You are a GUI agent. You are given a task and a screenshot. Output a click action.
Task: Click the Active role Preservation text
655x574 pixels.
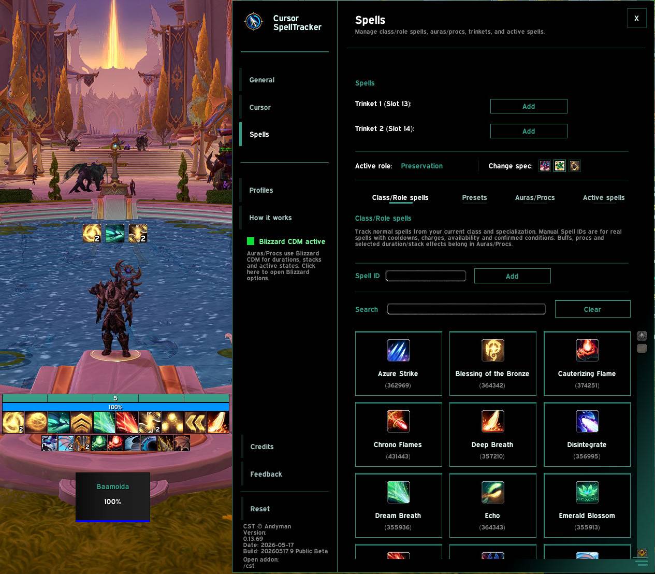click(x=422, y=166)
